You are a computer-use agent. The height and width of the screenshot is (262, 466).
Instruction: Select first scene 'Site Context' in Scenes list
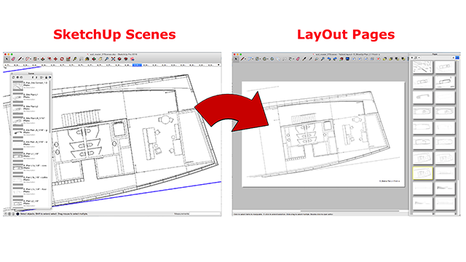click(30, 85)
